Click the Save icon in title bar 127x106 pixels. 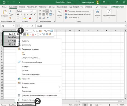pyautogui.click(x=4, y=2)
